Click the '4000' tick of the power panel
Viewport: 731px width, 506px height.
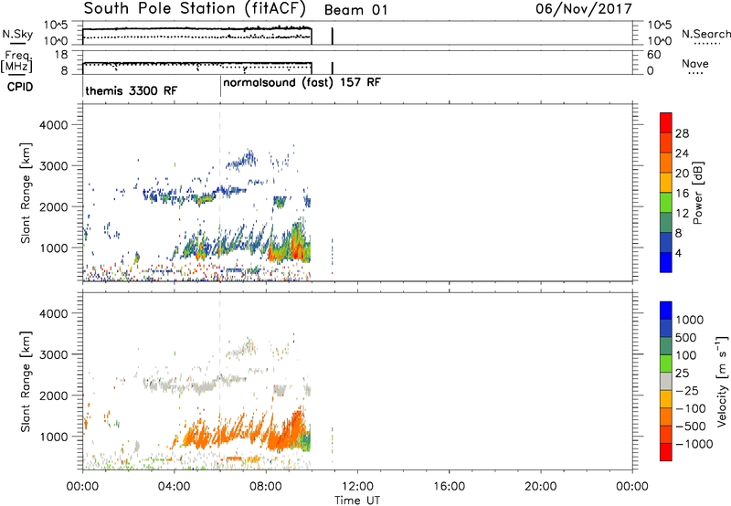pos(53,125)
